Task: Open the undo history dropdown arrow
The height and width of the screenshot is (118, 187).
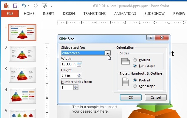Action: pos(28,5)
